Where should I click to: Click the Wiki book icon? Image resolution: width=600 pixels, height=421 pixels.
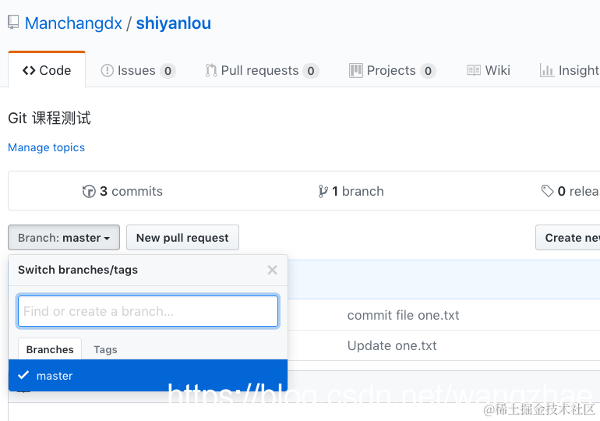(474, 70)
